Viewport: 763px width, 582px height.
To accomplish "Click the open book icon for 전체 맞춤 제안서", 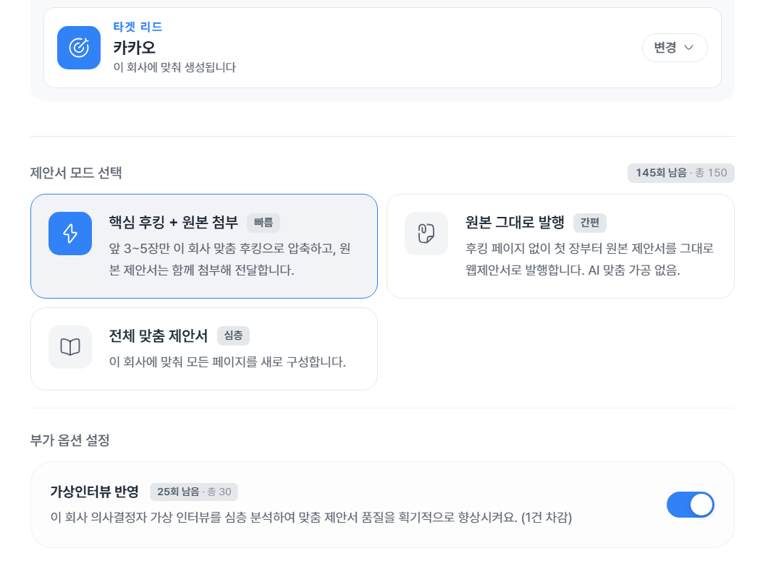I will click(x=70, y=347).
